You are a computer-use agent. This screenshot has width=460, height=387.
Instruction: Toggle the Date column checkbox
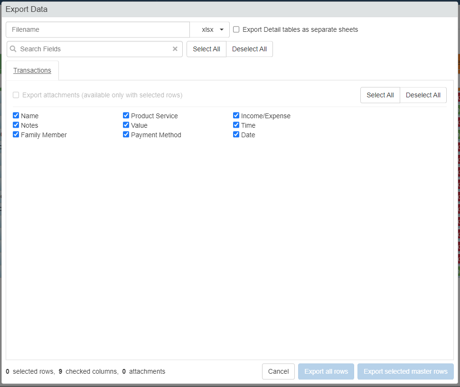click(x=236, y=134)
